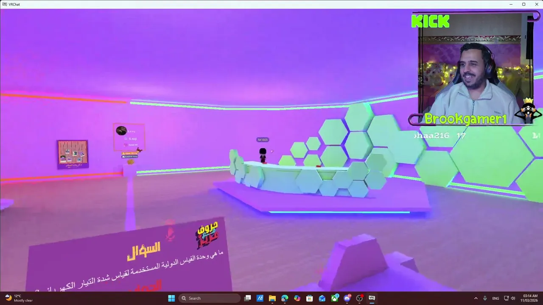Image resolution: width=543 pixels, height=305 pixels.
Task: Open File Explorer from the taskbar
Action: tap(272, 298)
